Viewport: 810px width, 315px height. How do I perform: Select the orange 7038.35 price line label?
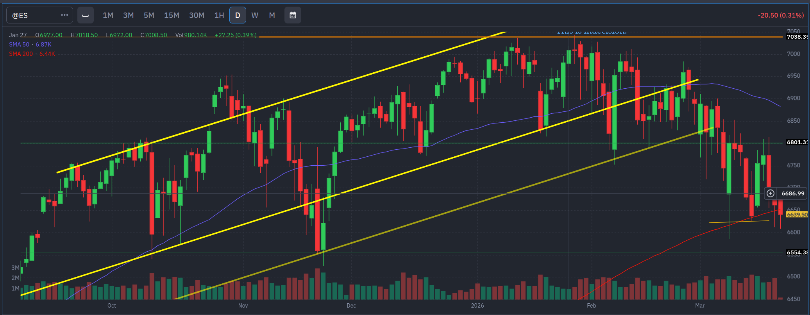pyautogui.click(x=796, y=37)
